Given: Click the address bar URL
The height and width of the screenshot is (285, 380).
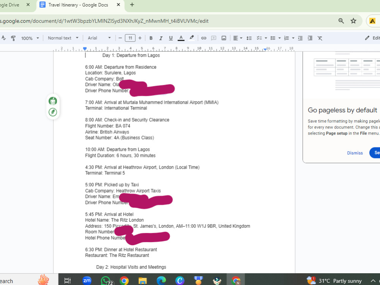Looking at the screenshot, I should 104,21.
